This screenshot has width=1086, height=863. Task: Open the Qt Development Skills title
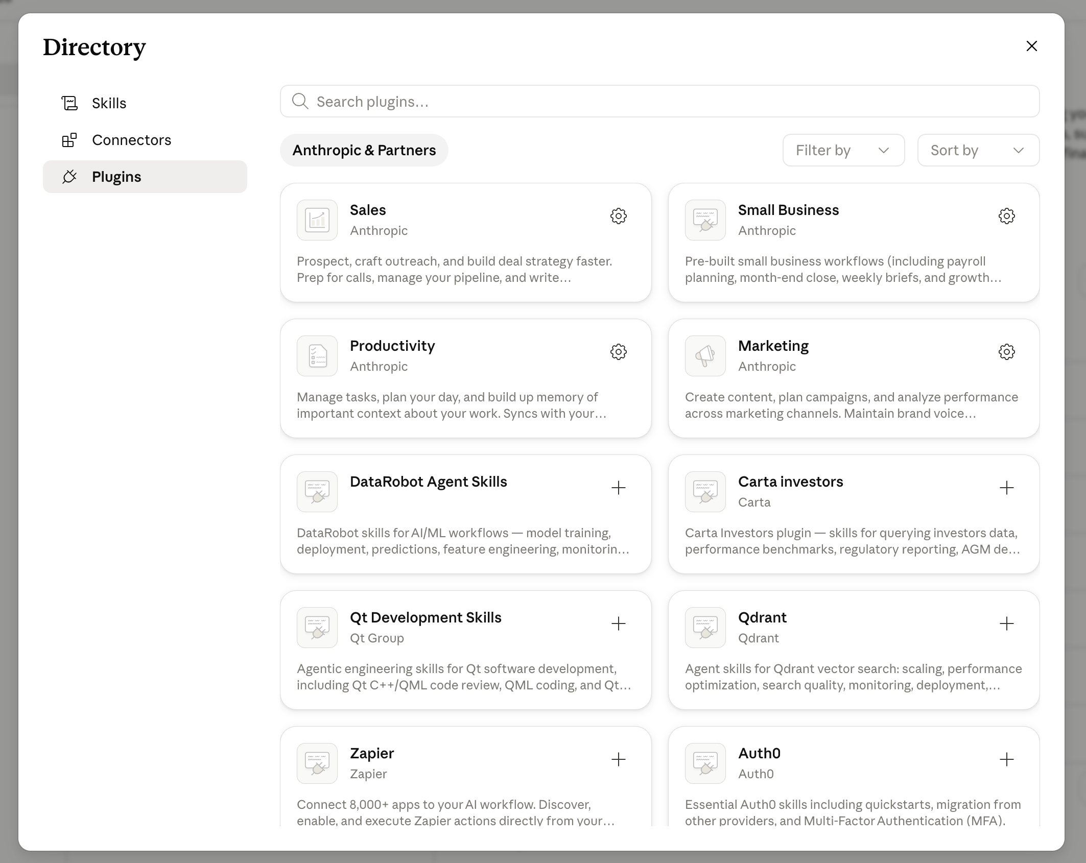(x=426, y=617)
